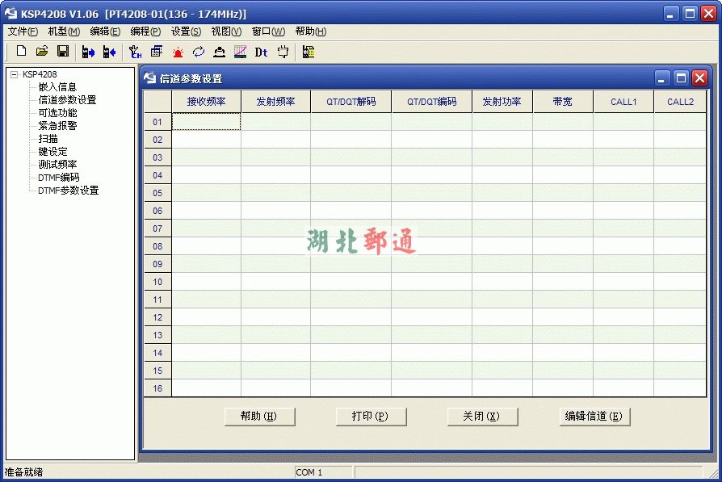Viewport: 722px width, 482px height.
Task: Select 紧急报警 in the sidebar tree
Action: click(x=57, y=126)
